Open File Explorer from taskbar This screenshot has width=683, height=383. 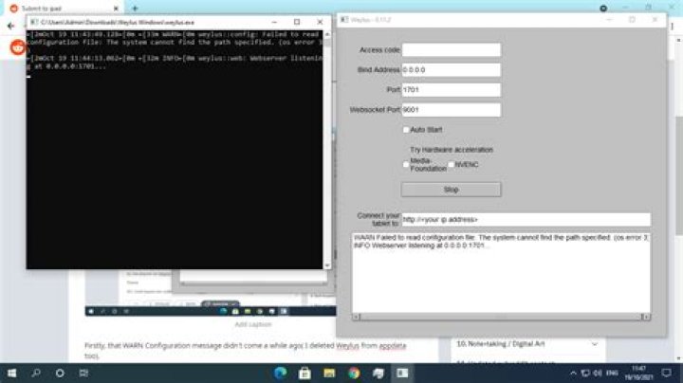coord(329,373)
